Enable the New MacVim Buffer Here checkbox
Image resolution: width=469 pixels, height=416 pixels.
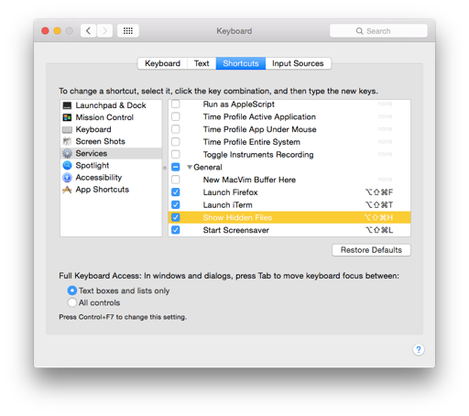176,180
